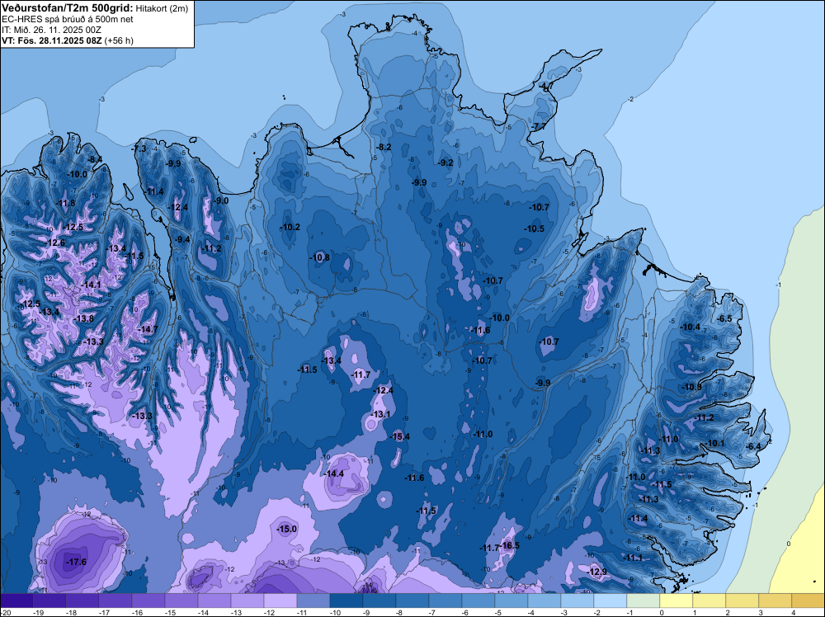The width and height of the screenshot is (825, 617).
Task: Click the -9.0 temperature value
Action: [x=221, y=200]
